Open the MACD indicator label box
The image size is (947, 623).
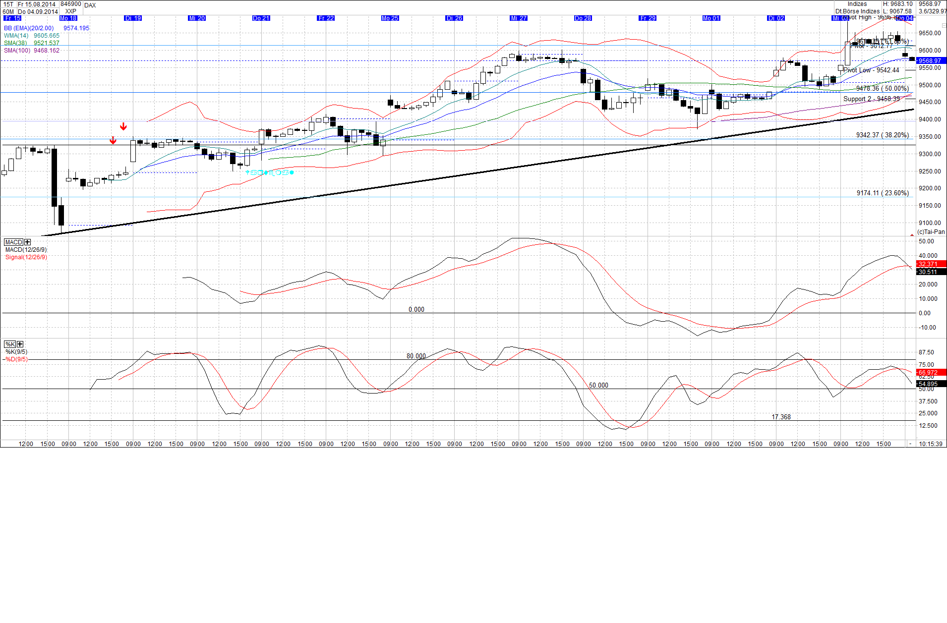pyautogui.click(x=14, y=242)
